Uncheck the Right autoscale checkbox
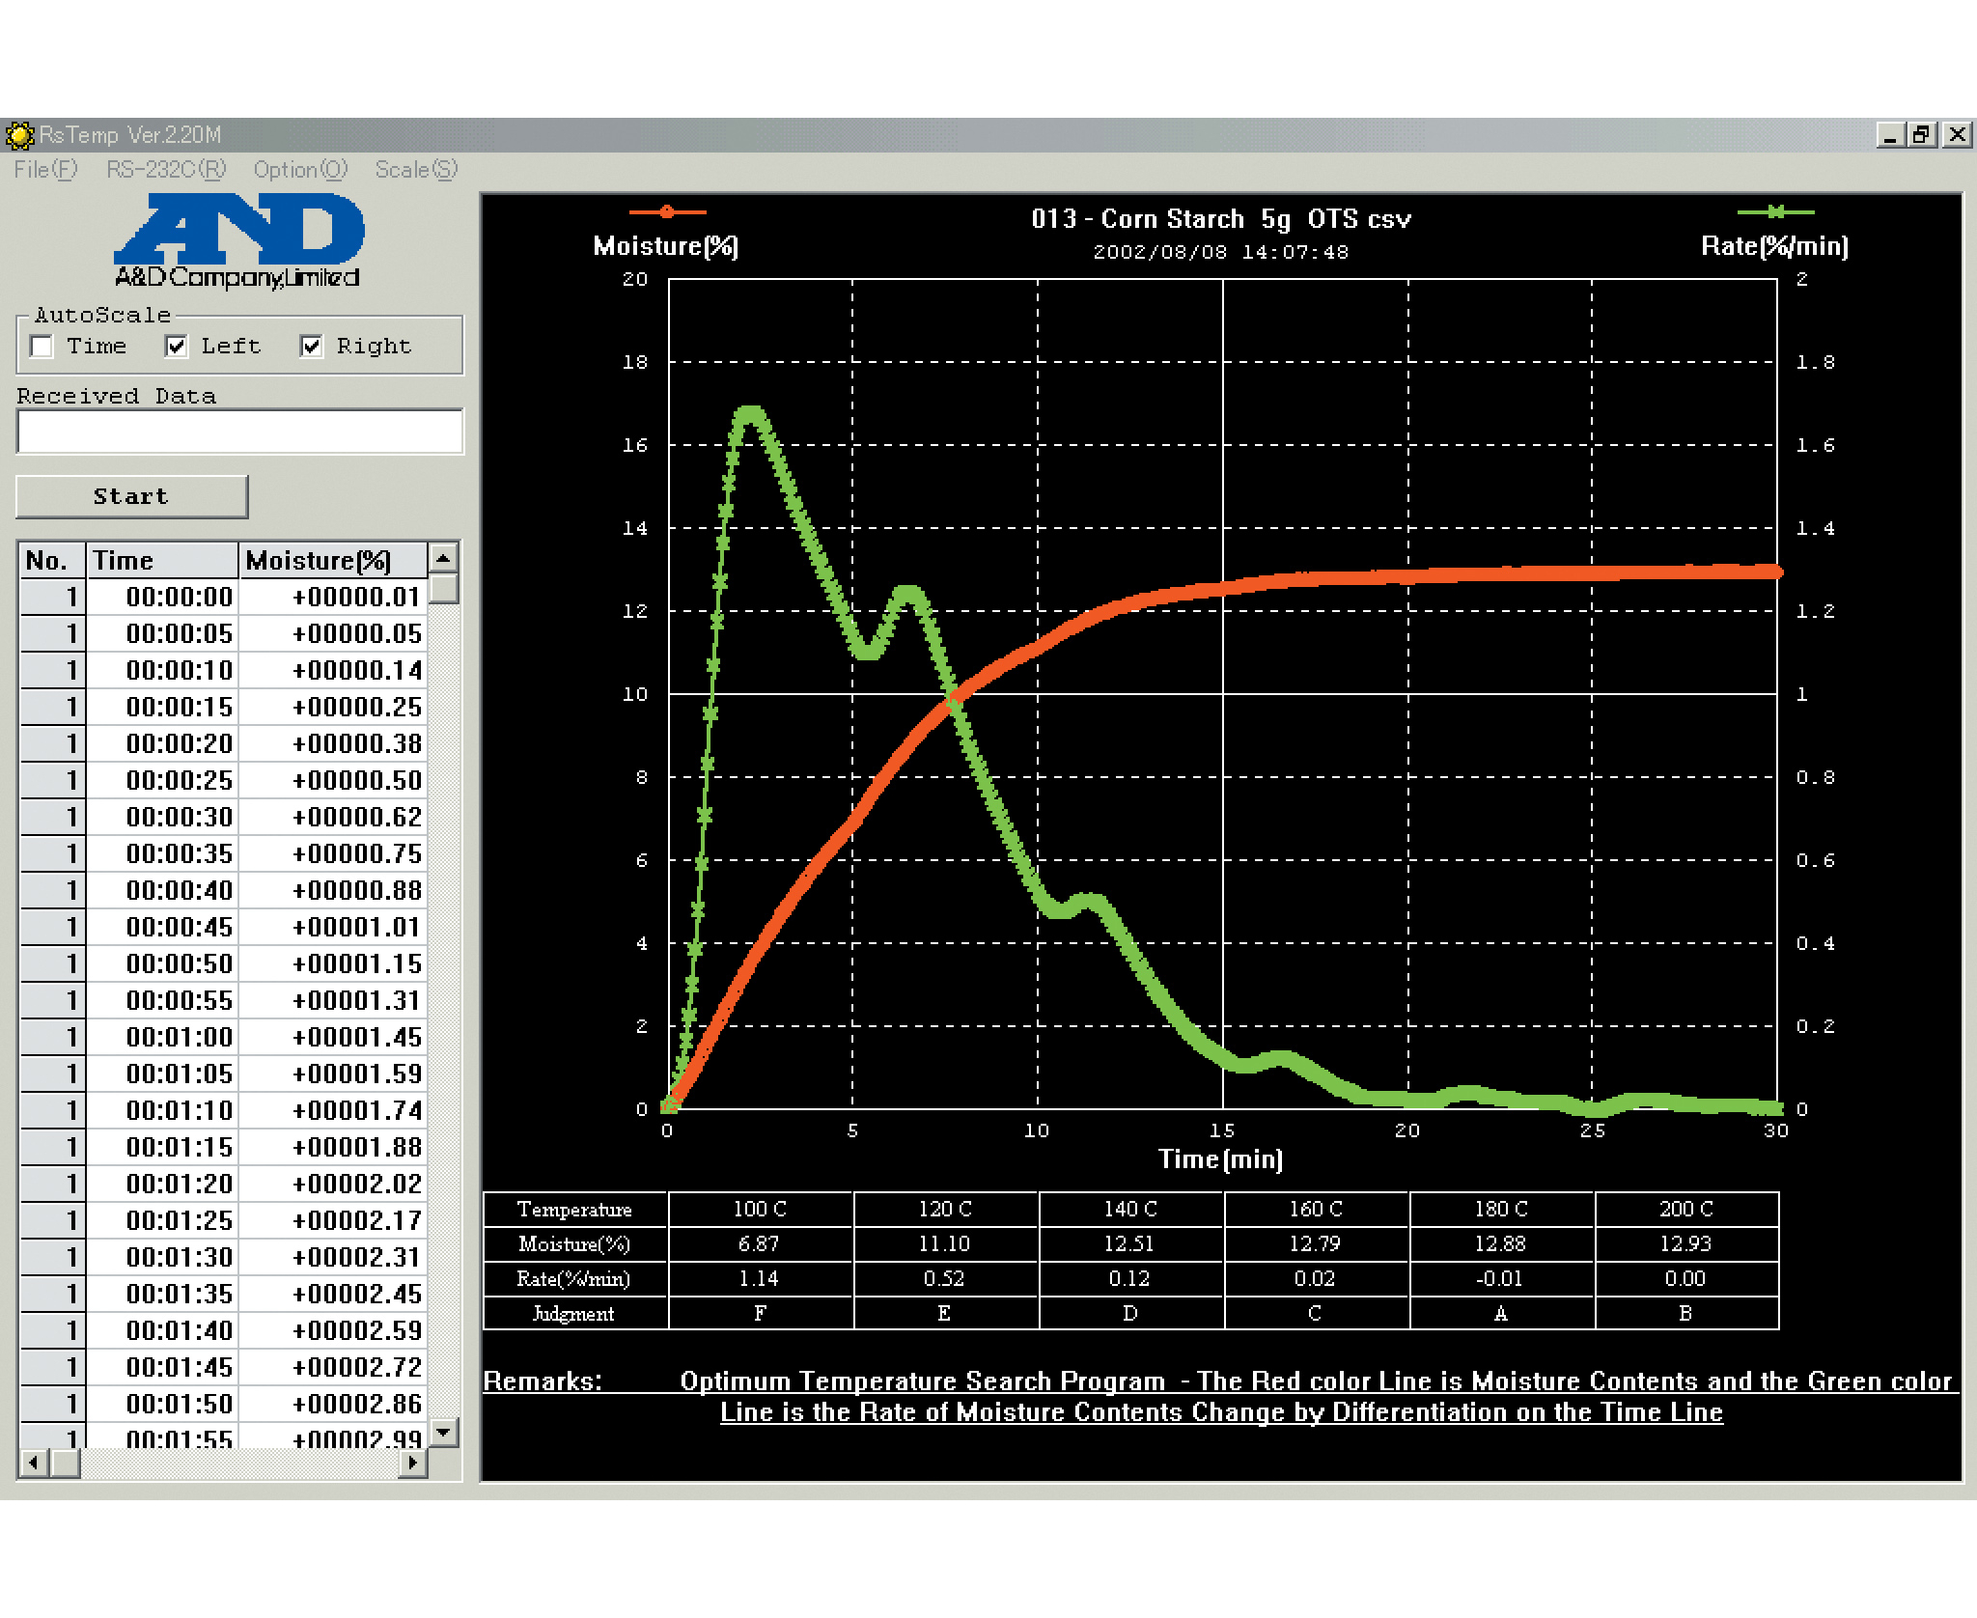Image resolution: width=1977 pixels, height=1618 pixels. click(311, 346)
